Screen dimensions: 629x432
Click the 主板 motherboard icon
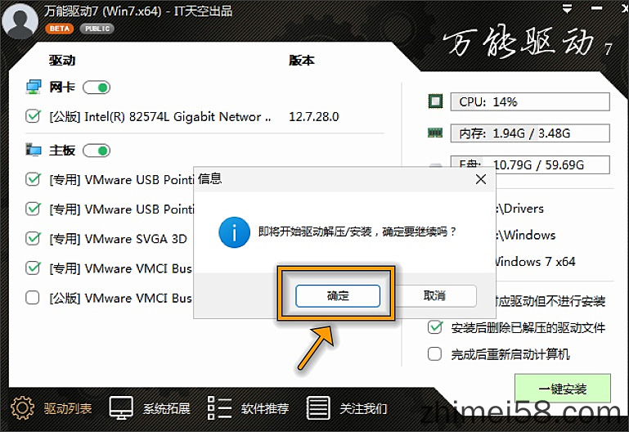coord(34,150)
